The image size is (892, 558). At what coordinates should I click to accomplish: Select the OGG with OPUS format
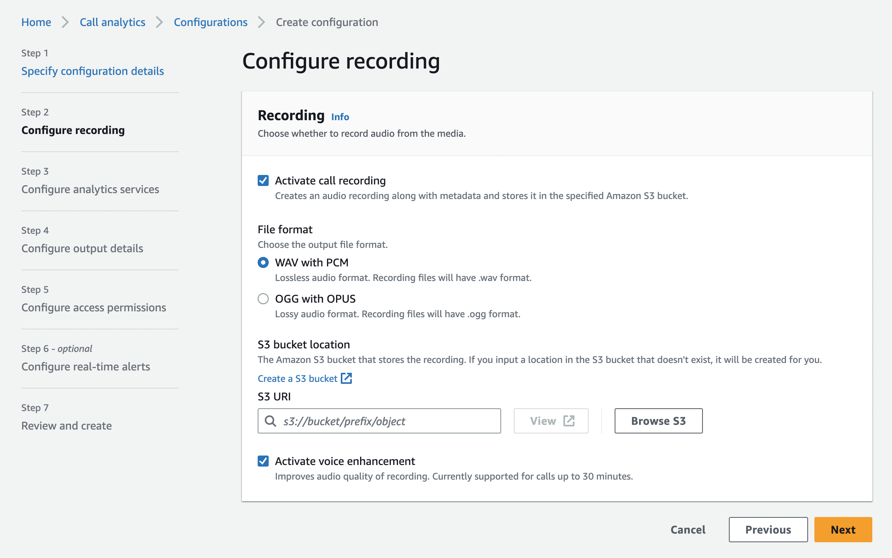[x=263, y=299]
